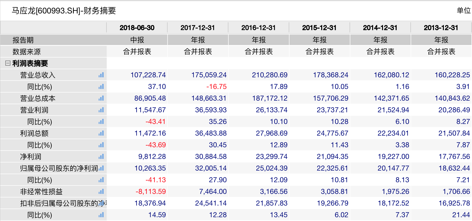Select the 利润总额 row label
The image size is (472, 221).
34,133
